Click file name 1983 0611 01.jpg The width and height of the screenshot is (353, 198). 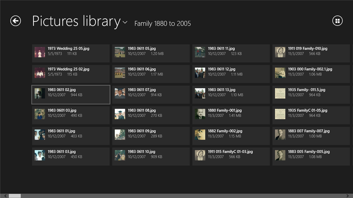click(61, 131)
